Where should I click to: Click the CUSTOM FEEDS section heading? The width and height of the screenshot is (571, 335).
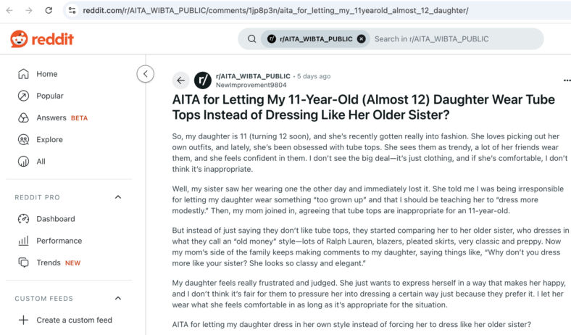tap(43, 299)
